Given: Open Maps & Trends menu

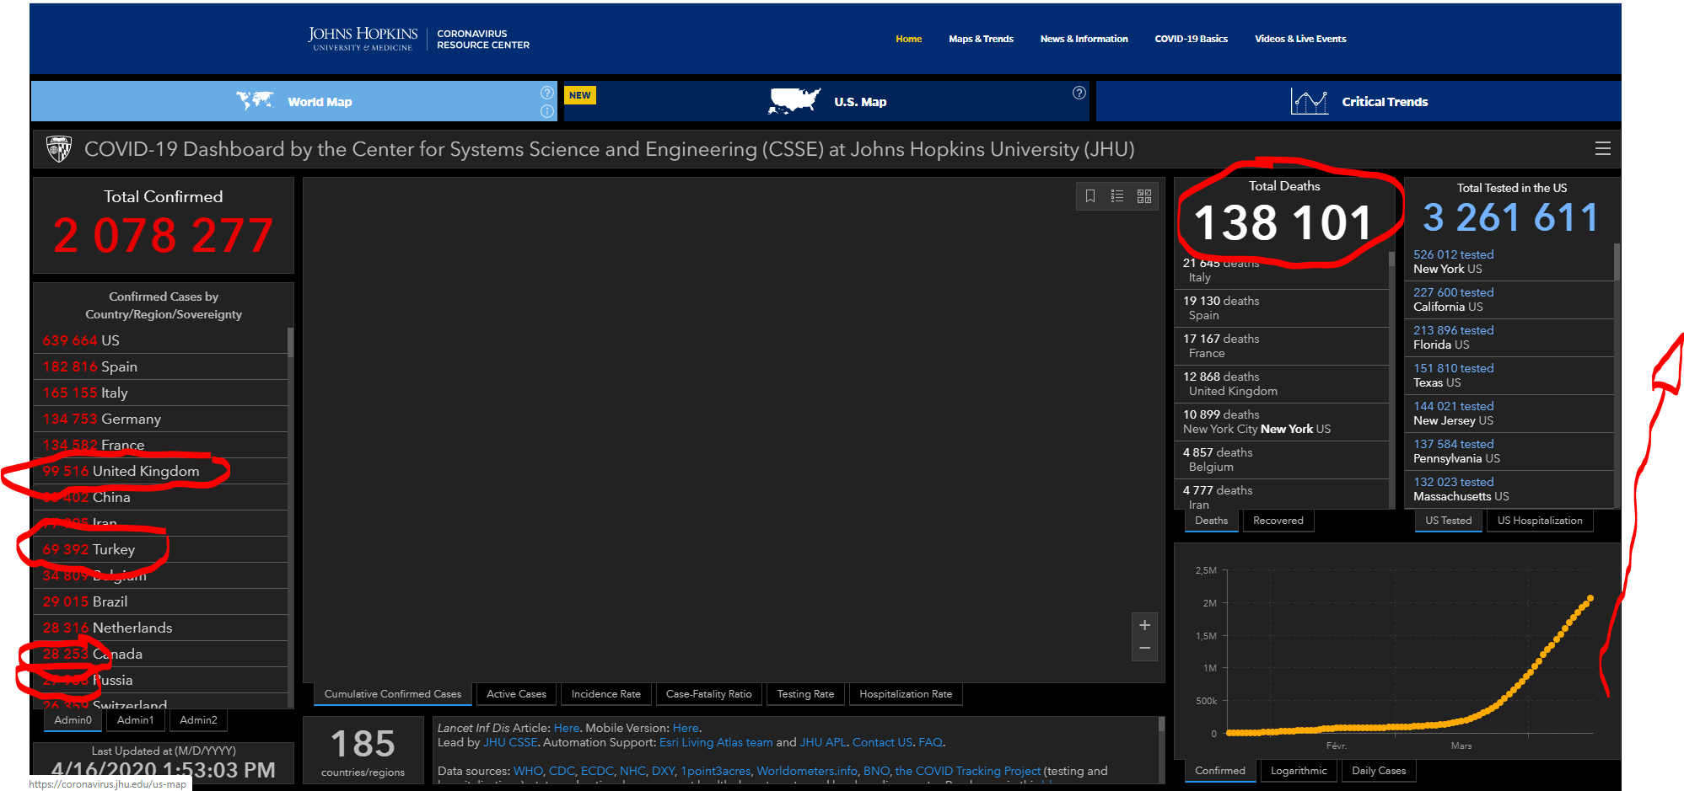Looking at the screenshot, I should tap(981, 39).
